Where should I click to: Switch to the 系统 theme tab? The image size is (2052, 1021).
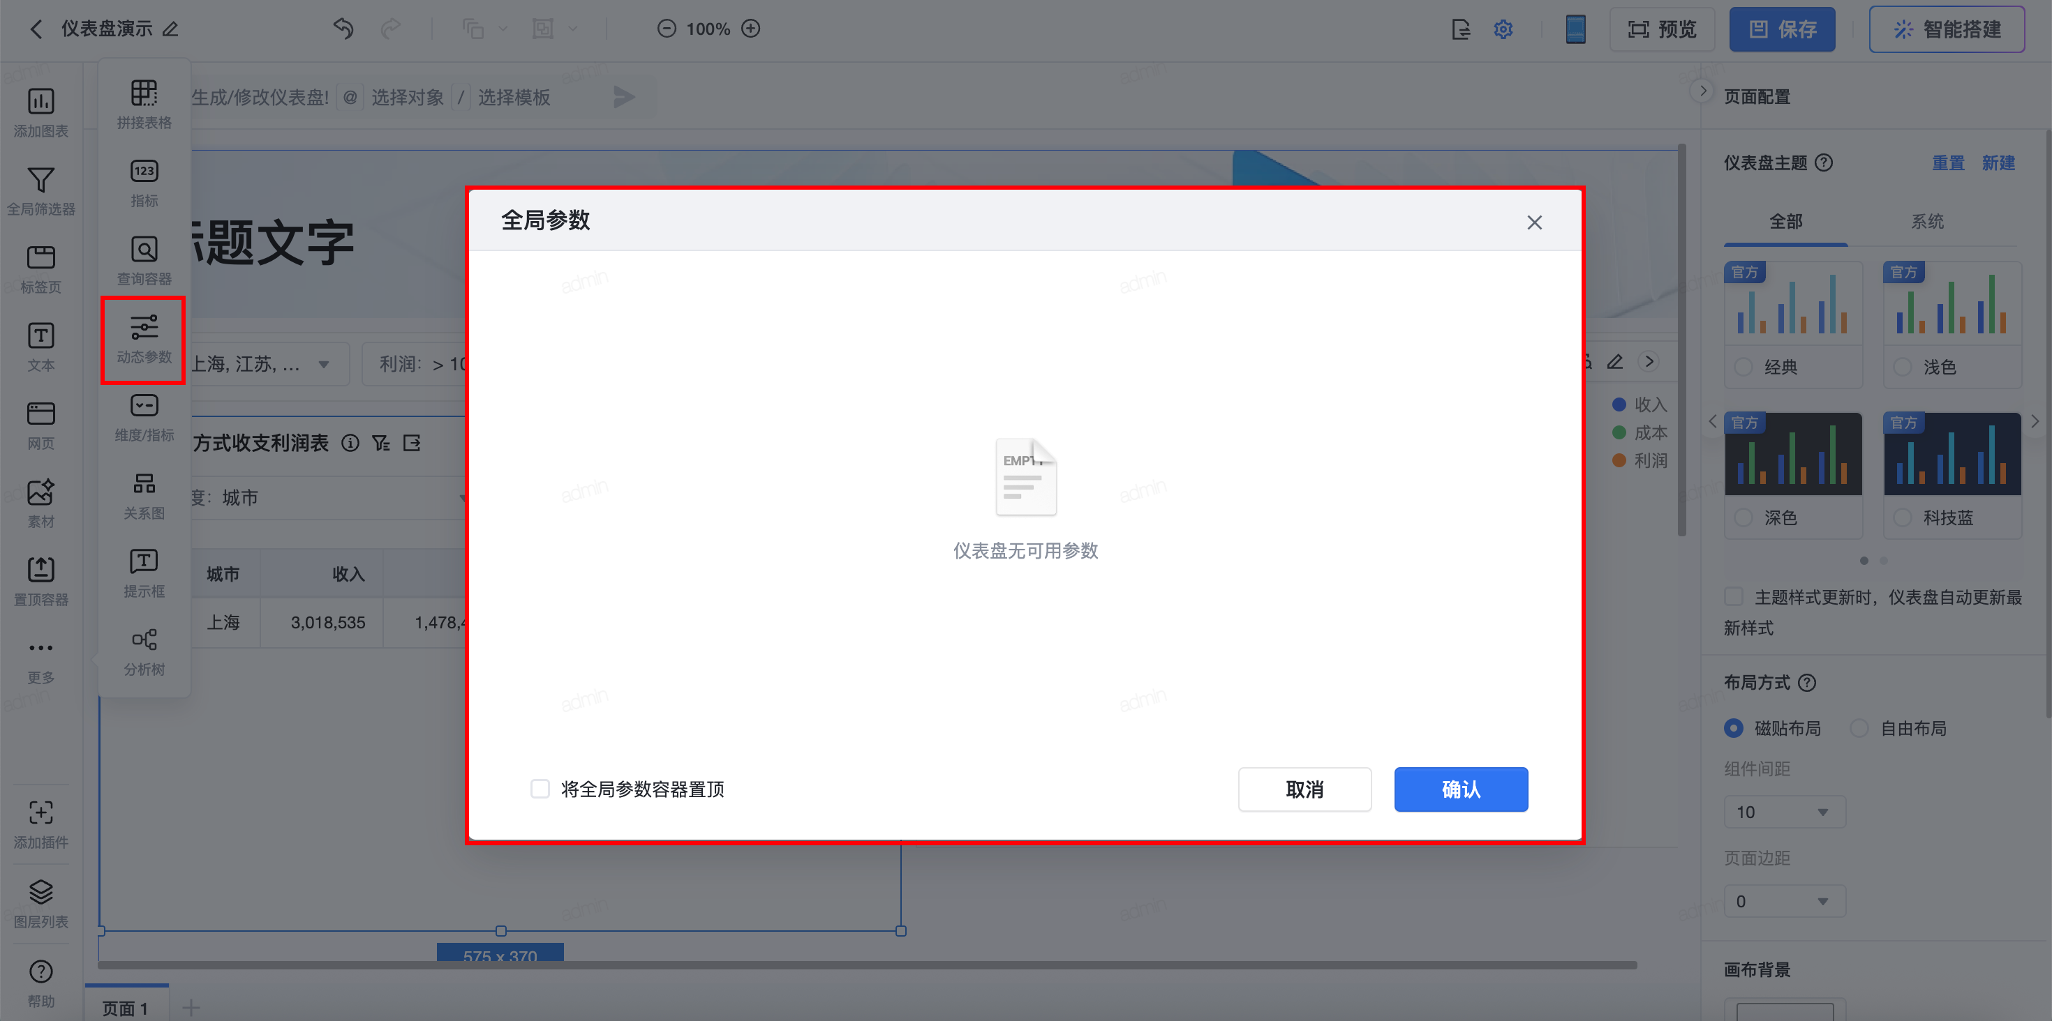(1927, 222)
